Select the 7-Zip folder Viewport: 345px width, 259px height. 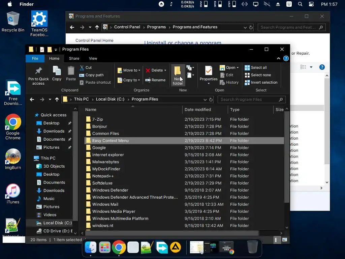coord(184,119)
